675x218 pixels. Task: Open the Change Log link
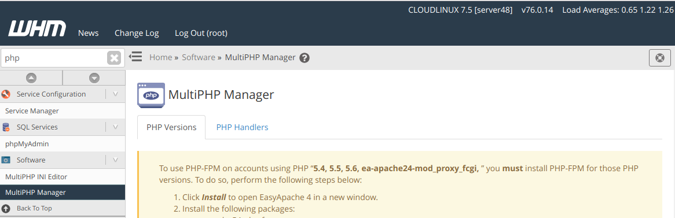(137, 33)
